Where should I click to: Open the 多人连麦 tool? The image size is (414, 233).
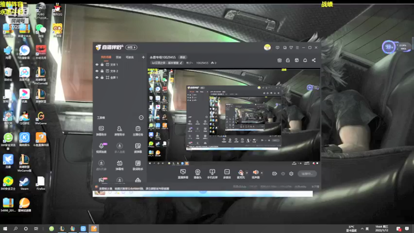coord(120,148)
